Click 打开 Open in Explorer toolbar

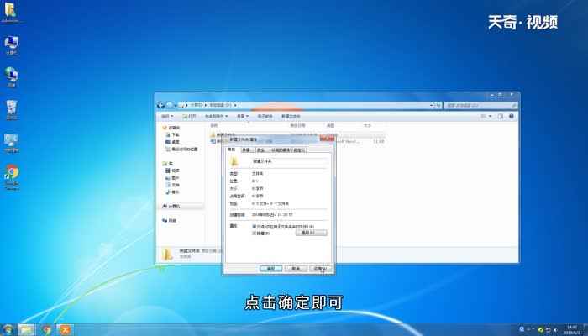189,117
